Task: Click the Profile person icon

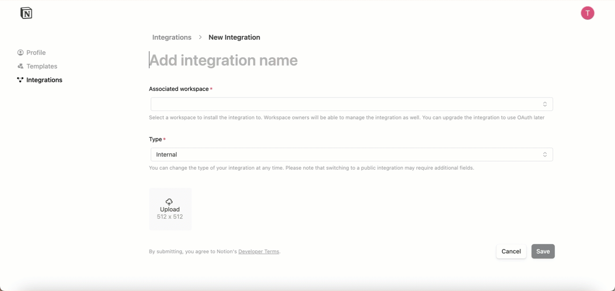Action: point(20,52)
